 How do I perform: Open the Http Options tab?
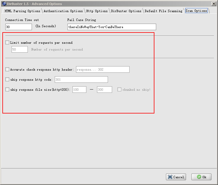pos(97,11)
